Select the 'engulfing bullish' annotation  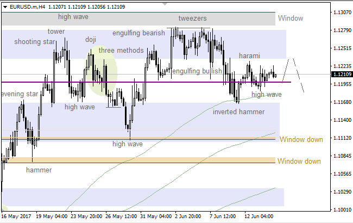pos(197,71)
